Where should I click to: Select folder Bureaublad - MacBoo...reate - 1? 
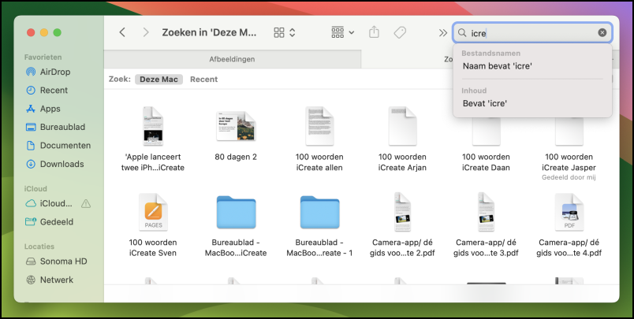pos(319,224)
